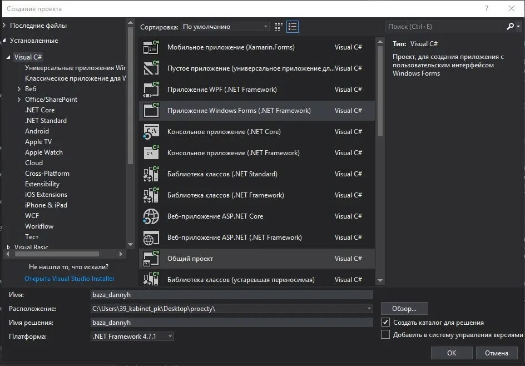Click the template list vertical scrollbar thumb
The width and height of the screenshot is (525, 366).
(380, 91)
